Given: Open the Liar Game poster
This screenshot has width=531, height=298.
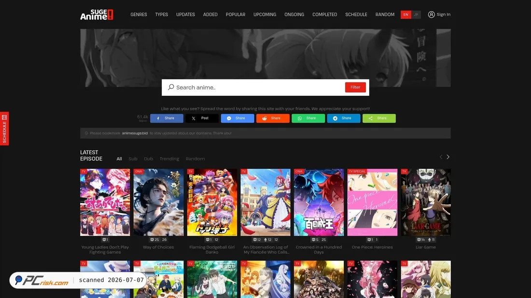Looking at the screenshot, I should pos(426,202).
